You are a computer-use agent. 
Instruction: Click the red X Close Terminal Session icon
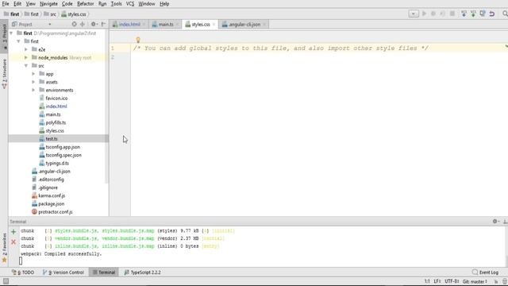pyautogui.click(x=13, y=242)
